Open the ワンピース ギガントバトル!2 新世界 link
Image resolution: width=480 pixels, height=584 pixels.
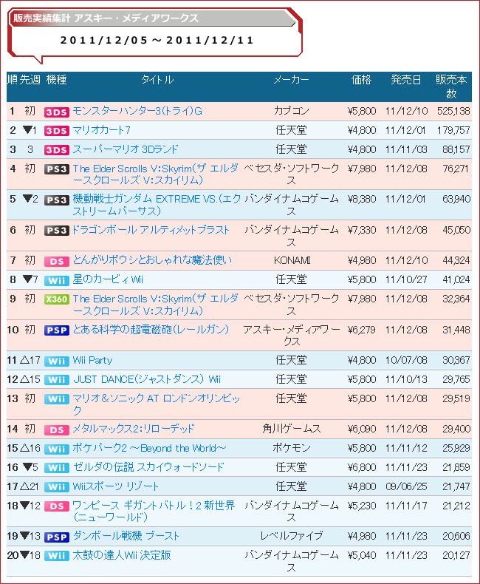(154, 511)
